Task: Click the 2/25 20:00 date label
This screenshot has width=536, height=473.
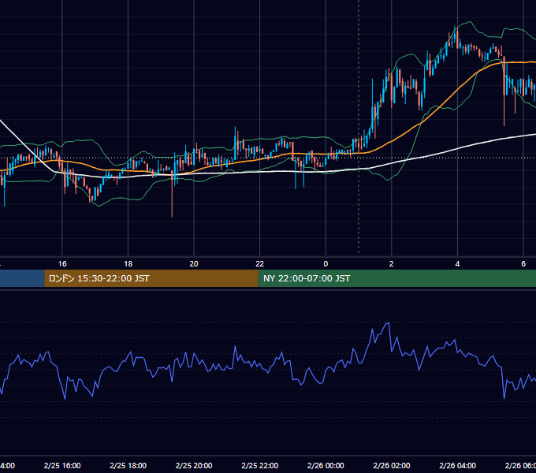Action: click(194, 465)
